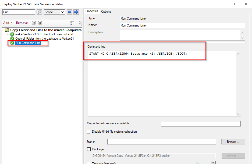Select make Veritas 21 SP3 directoy step
The image size is (252, 164).
tap(44, 34)
